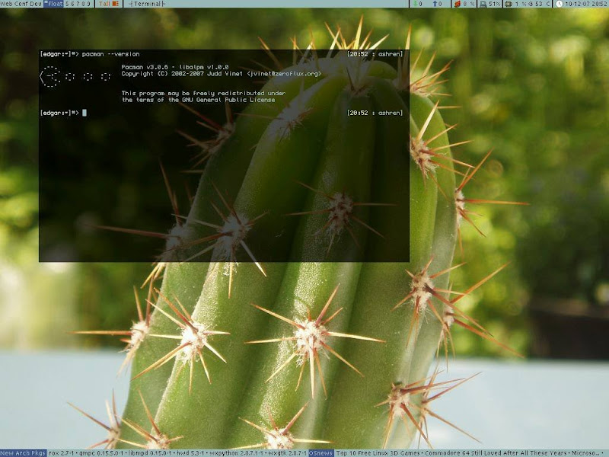609x457 pixels.
Task: Click the 'rox 2.7-1' package entry
Action: click(61, 453)
